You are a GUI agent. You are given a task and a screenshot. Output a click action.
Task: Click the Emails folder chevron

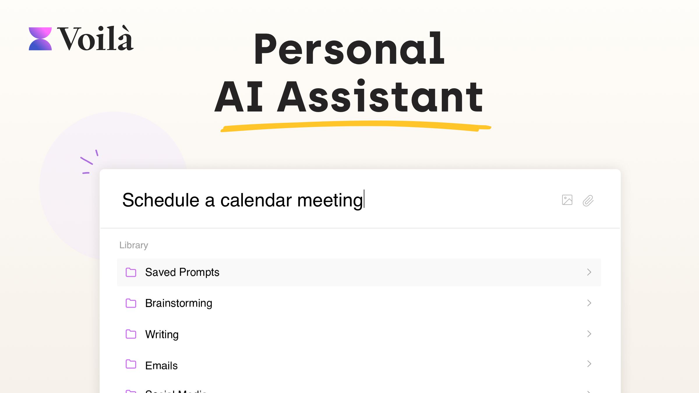589,365
